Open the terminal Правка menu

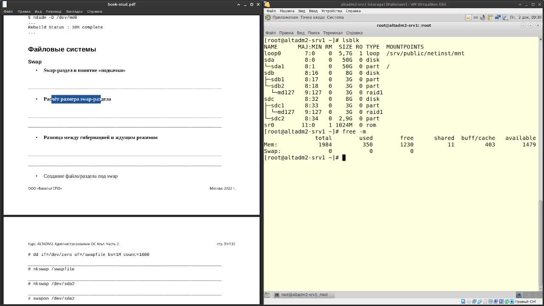(x=286, y=33)
